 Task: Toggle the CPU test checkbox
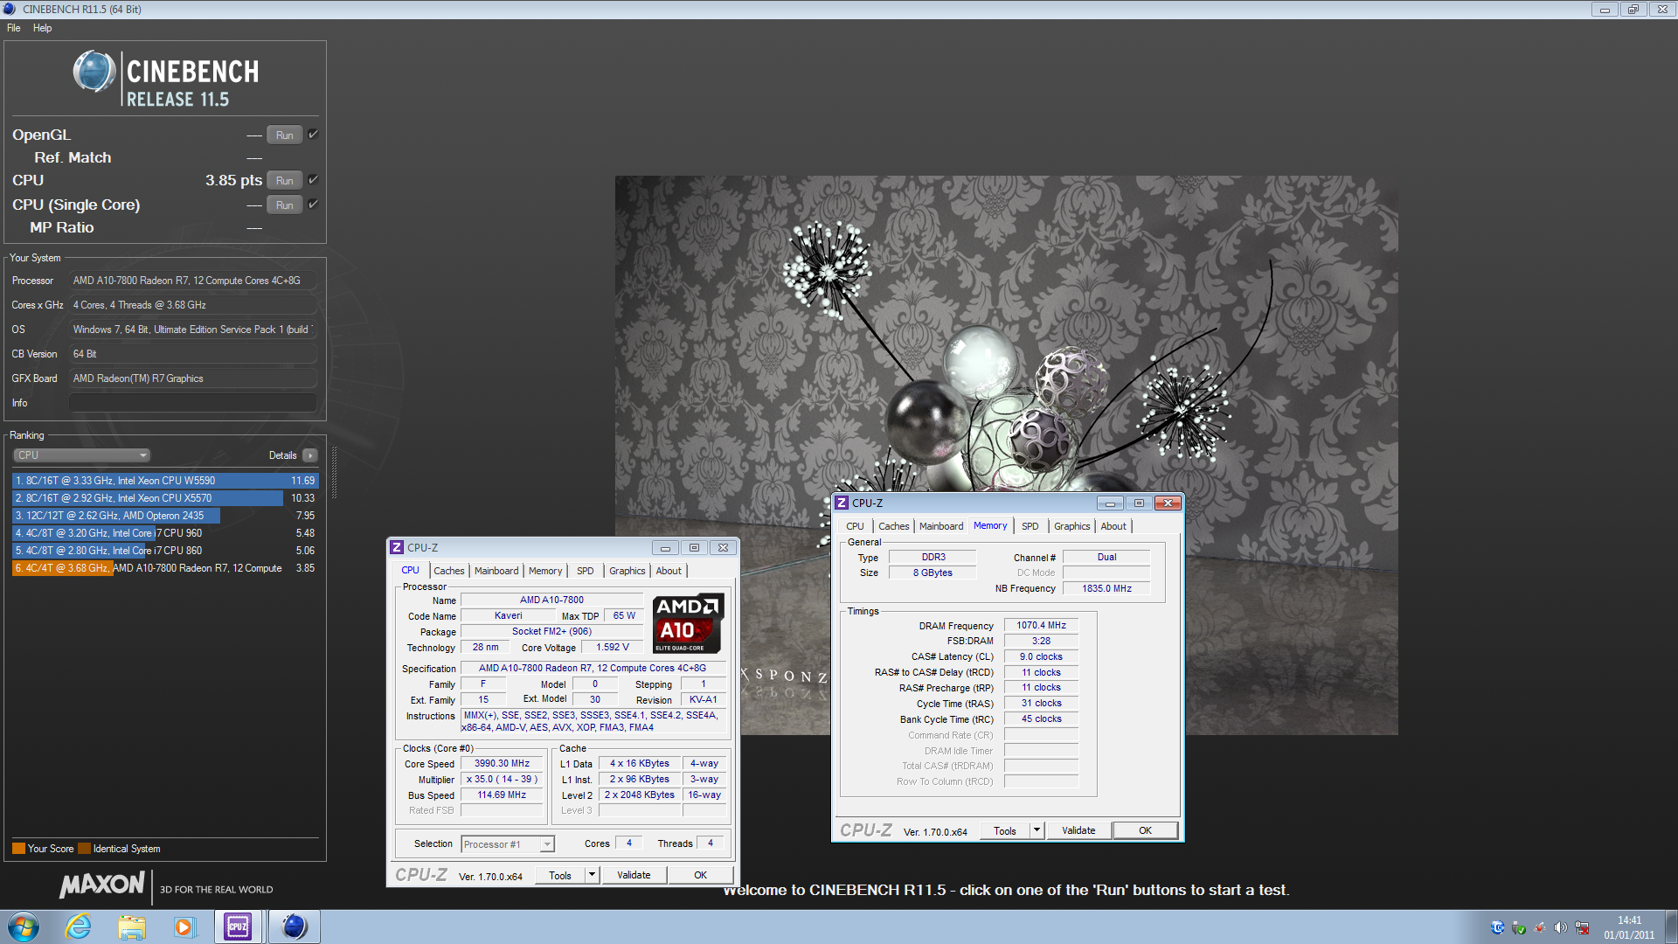(313, 180)
